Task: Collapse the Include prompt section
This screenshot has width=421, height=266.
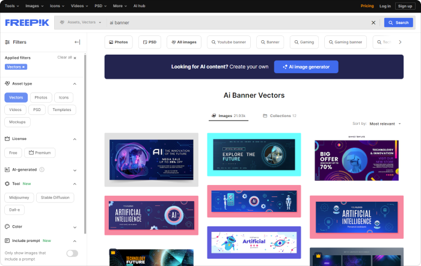Action: (75, 241)
